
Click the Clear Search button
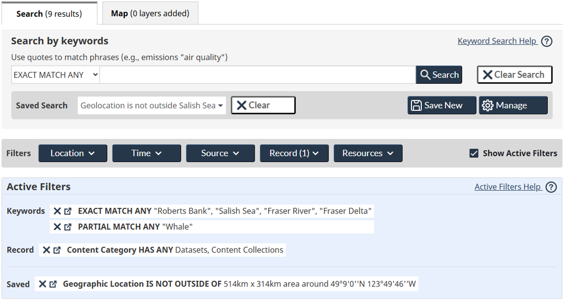click(515, 74)
